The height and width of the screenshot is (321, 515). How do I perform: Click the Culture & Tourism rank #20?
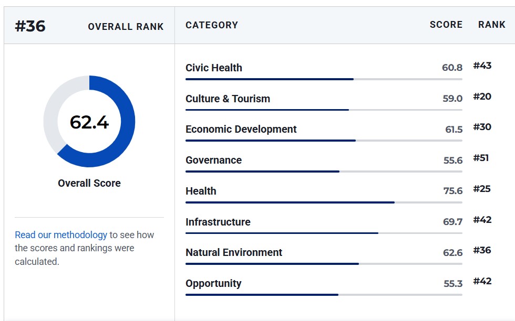pyautogui.click(x=482, y=97)
